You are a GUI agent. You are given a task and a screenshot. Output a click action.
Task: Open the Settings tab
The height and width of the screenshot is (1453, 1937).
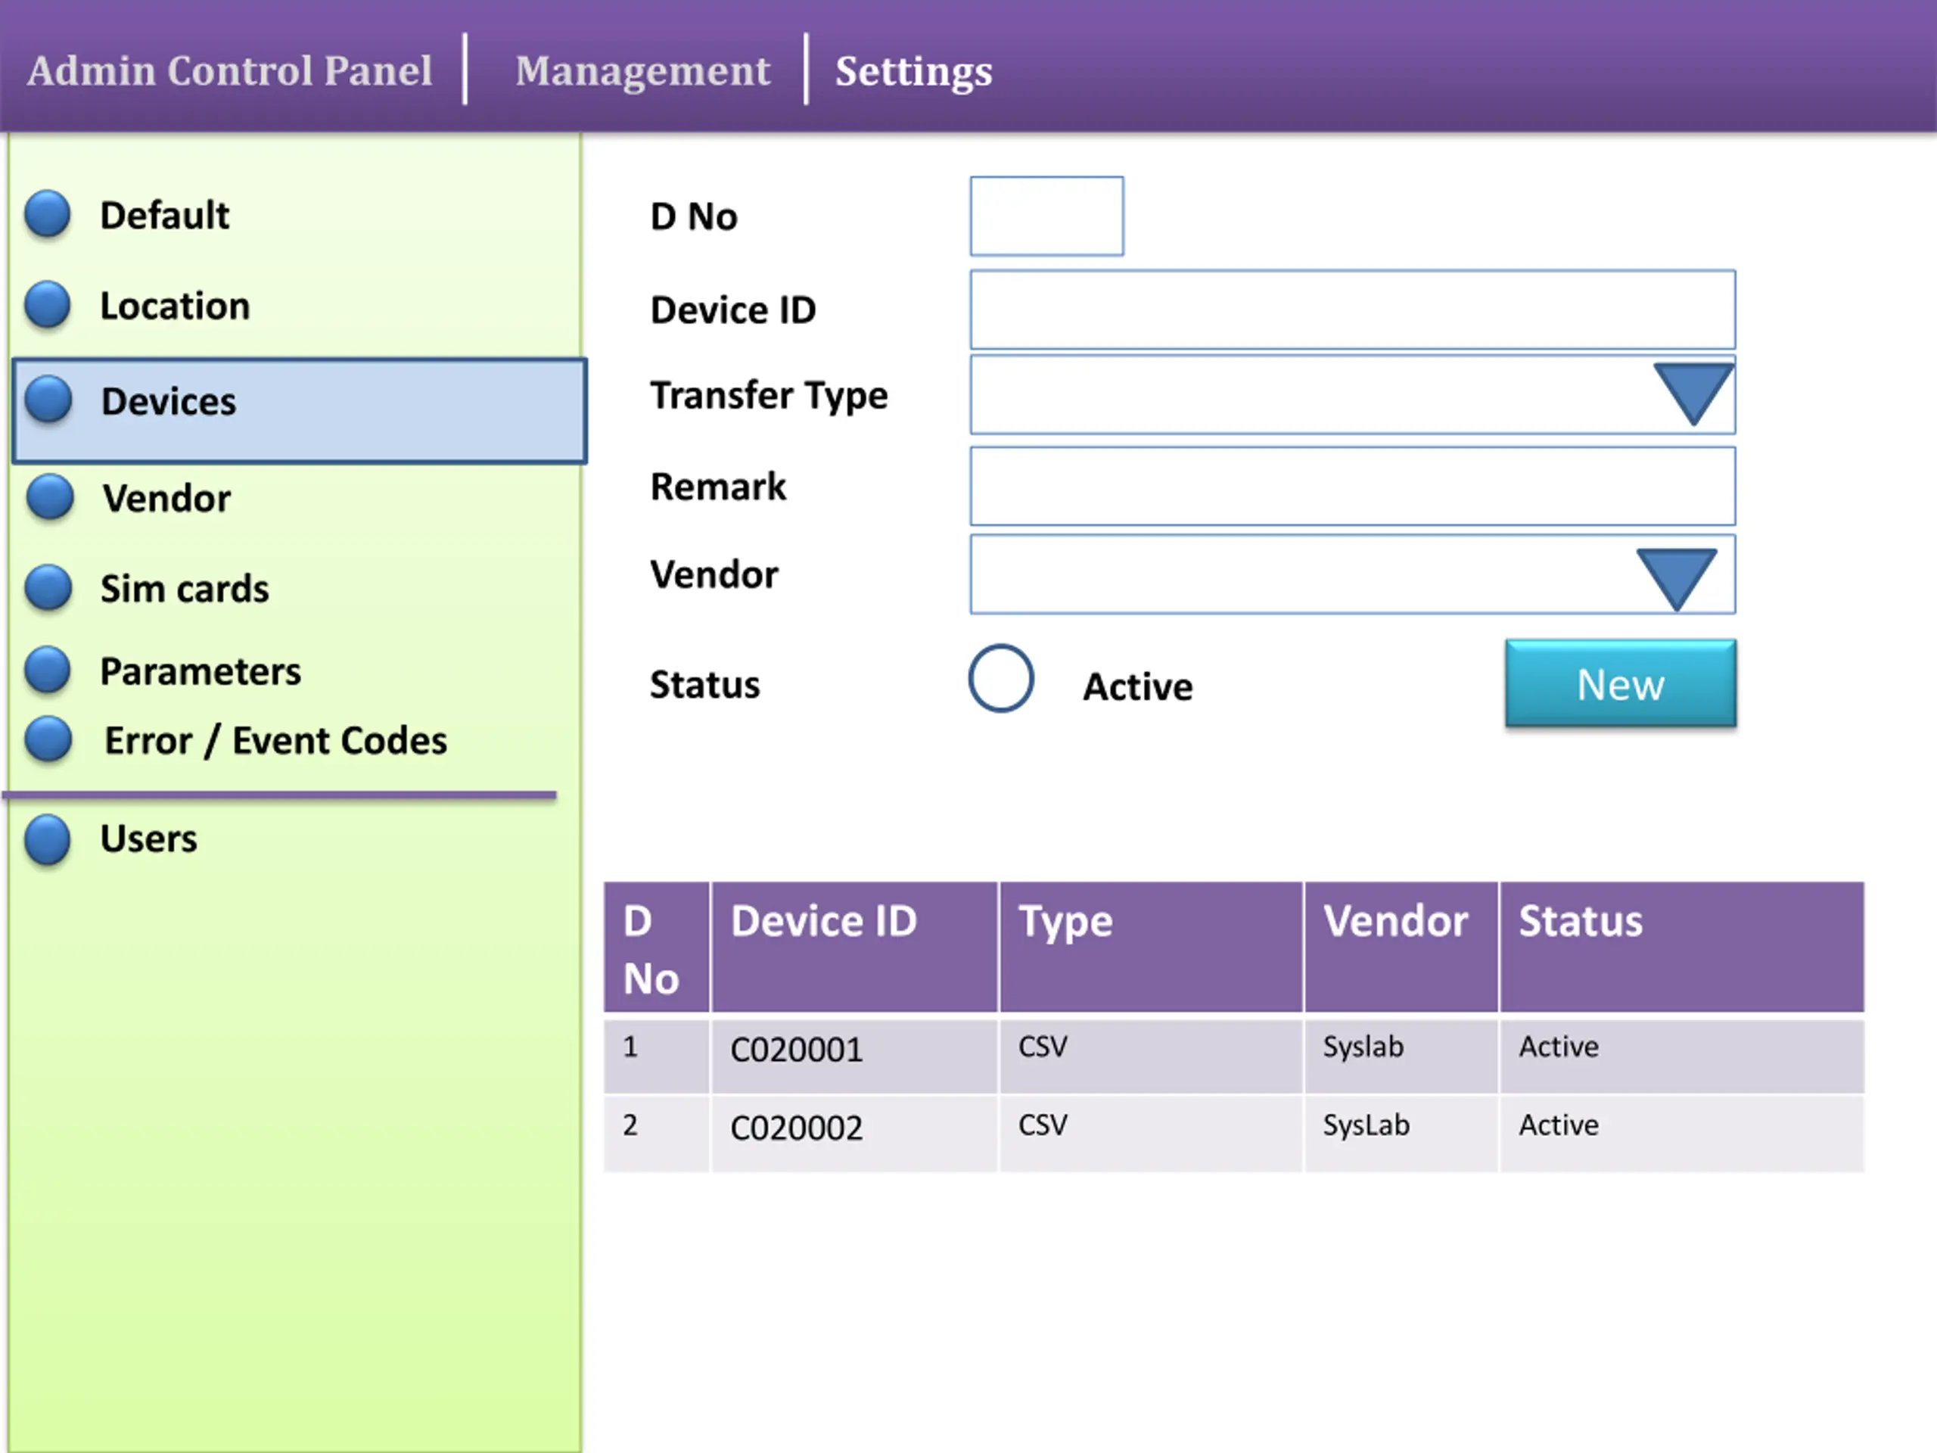pyautogui.click(x=913, y=71)
